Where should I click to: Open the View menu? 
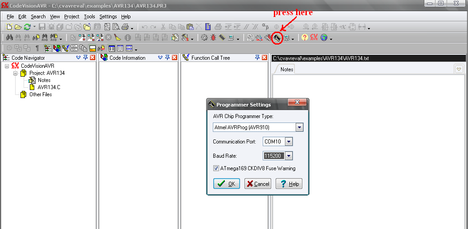coord(55,16)
